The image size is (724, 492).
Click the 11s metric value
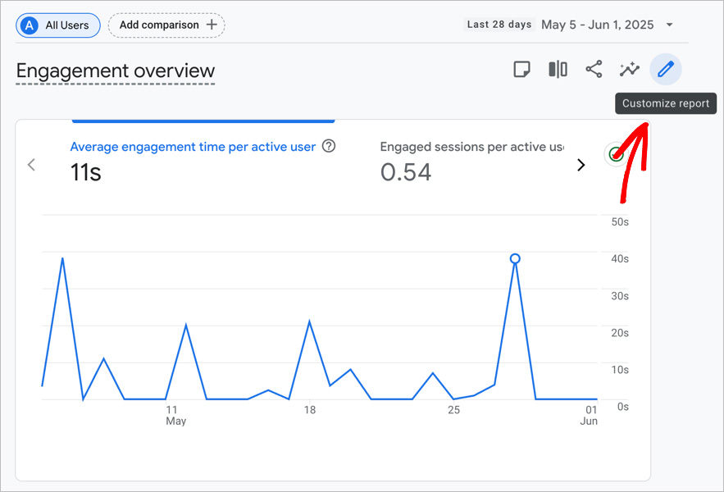click(x=86, y=172)
